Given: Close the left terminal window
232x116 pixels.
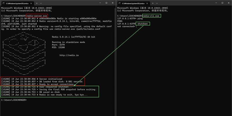Looking at the screenshot, I should tap(113, 3).
